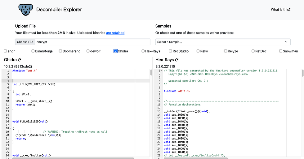Image resolution: width=304 pixels, height=159 pixels.
Task: Collapse the fold at Ghidra line 18
Action: (x=10, y=128)
